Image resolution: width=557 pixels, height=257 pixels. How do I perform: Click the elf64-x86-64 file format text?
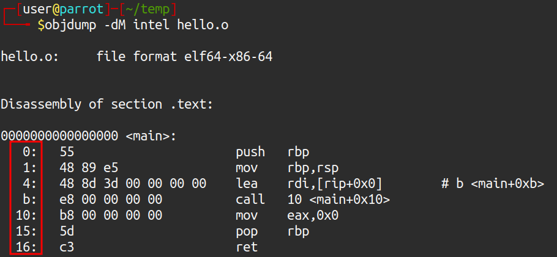(228, 56)
